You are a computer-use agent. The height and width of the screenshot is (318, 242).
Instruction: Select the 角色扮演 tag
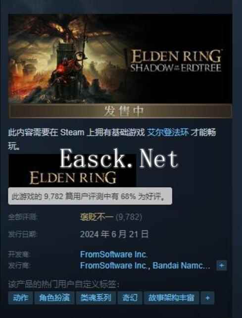[x=54, y=298]
